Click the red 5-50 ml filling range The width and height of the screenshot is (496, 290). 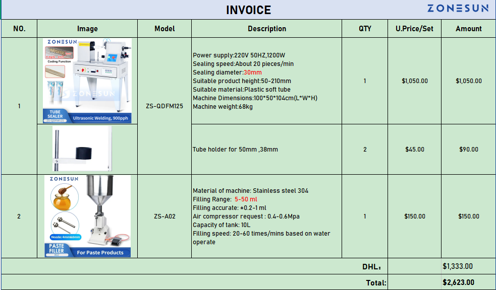(246, 199)
